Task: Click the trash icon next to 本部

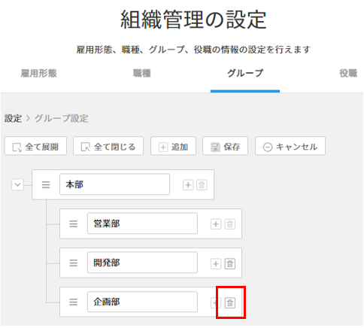Action: pyautogui.click(x=202, y=185)
